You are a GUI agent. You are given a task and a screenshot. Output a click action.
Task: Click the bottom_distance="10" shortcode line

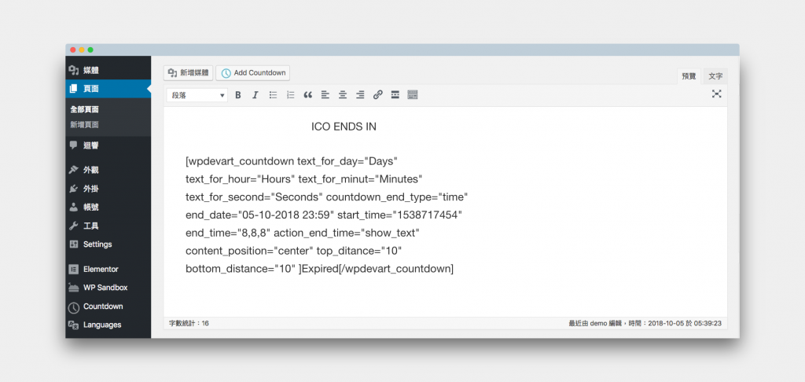319,269
